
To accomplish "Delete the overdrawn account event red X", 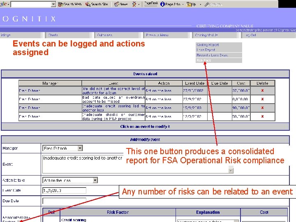I will click(262, 99).
